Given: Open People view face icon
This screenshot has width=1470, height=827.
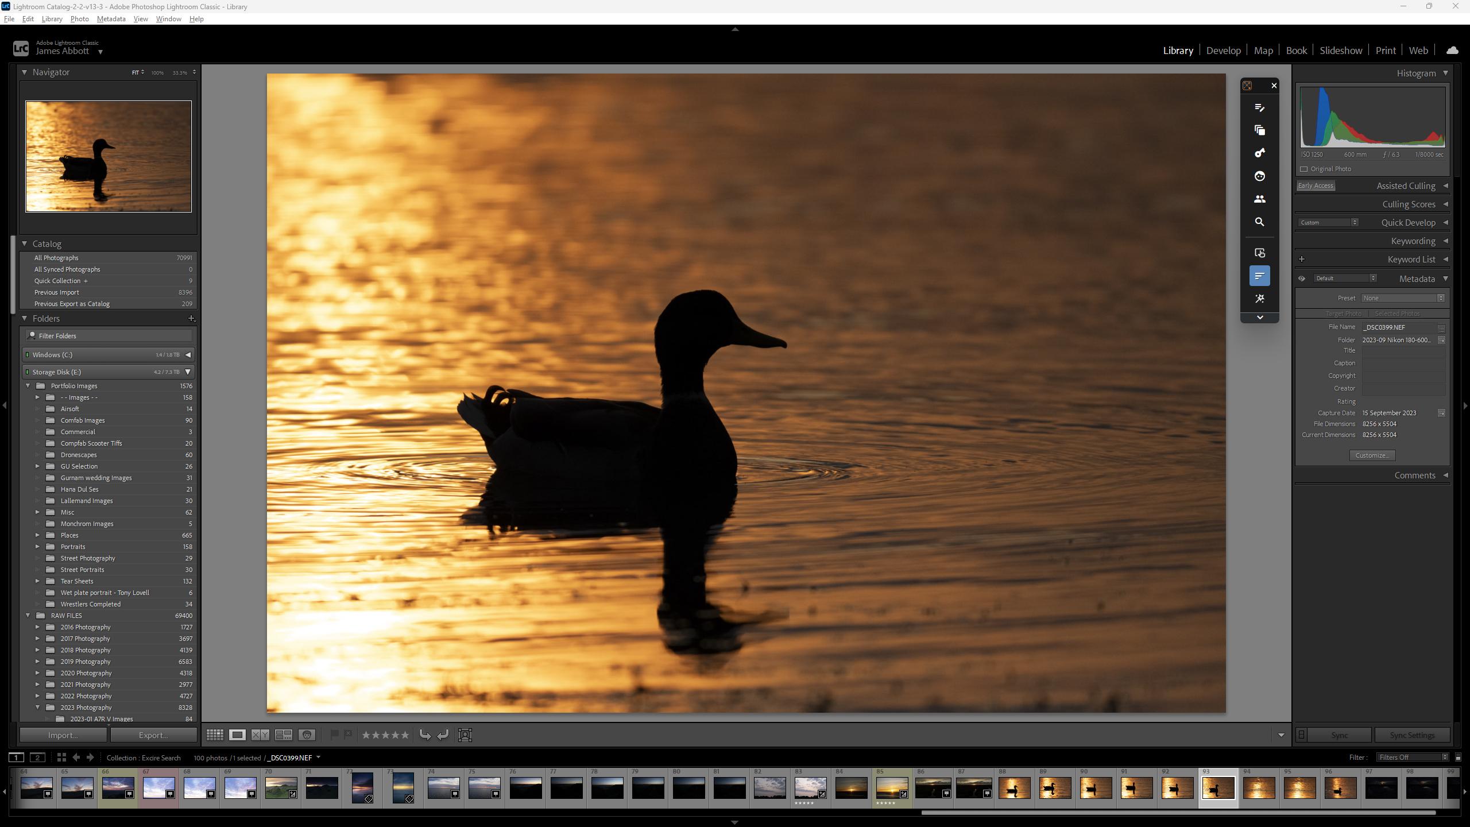Looking at the screenshot, I should tap(307, 735).
